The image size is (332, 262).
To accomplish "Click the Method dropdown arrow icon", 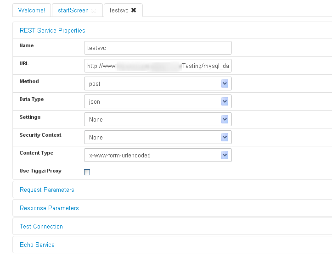I will [x=225, y=84].
